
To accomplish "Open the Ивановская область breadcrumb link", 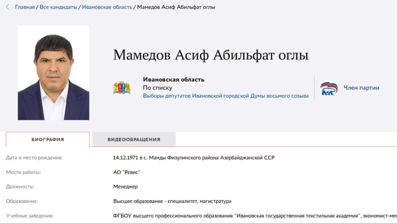I will point(107,7).
